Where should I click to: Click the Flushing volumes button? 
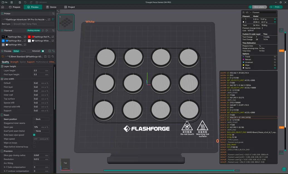tap(34, 31)
